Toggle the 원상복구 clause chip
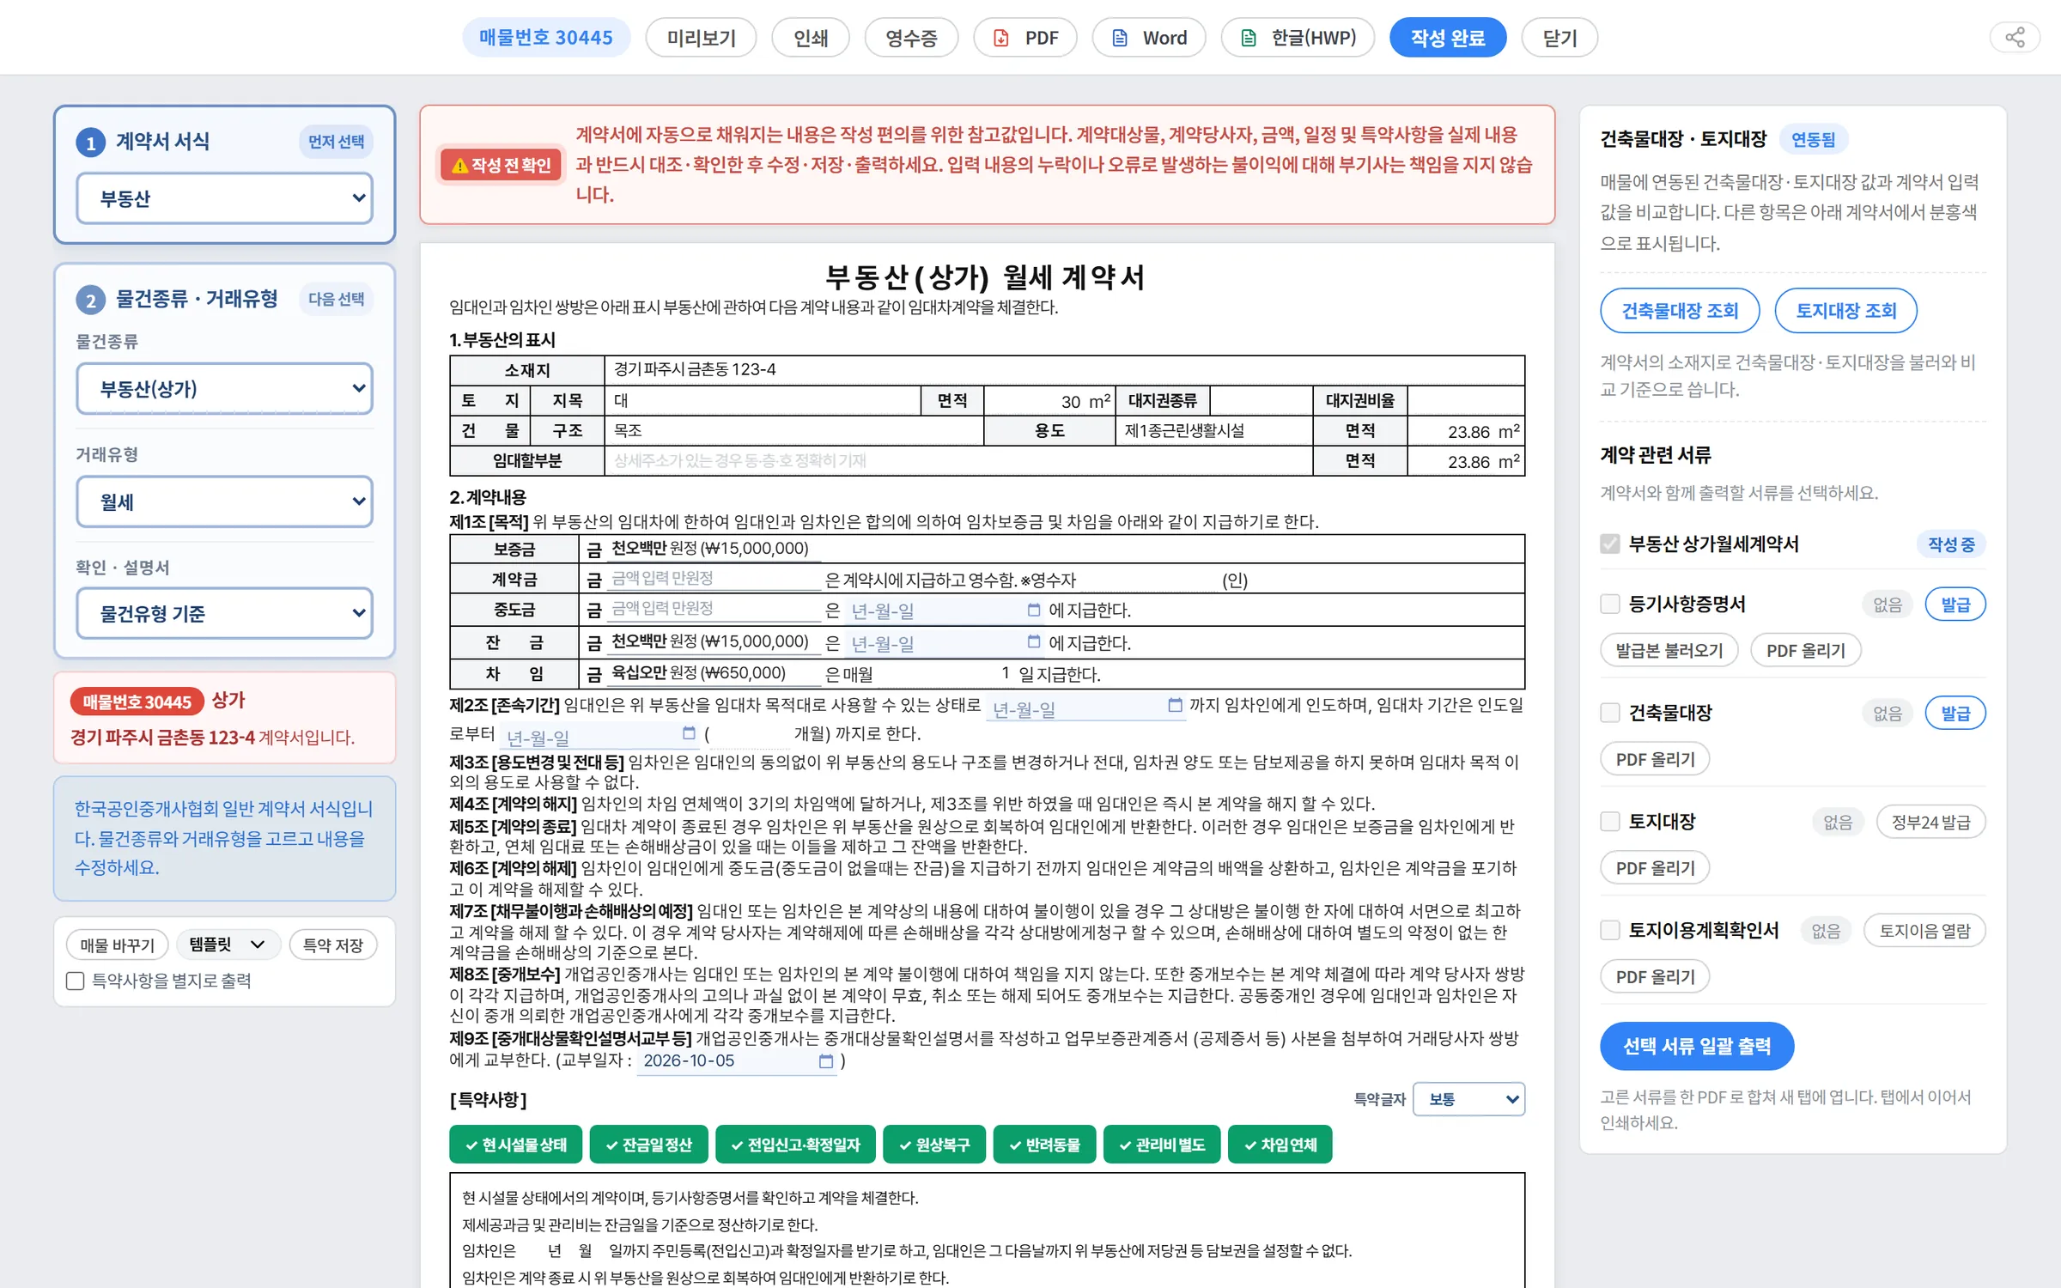This screenshot has width=2061, height=1288. point(934,1145)
